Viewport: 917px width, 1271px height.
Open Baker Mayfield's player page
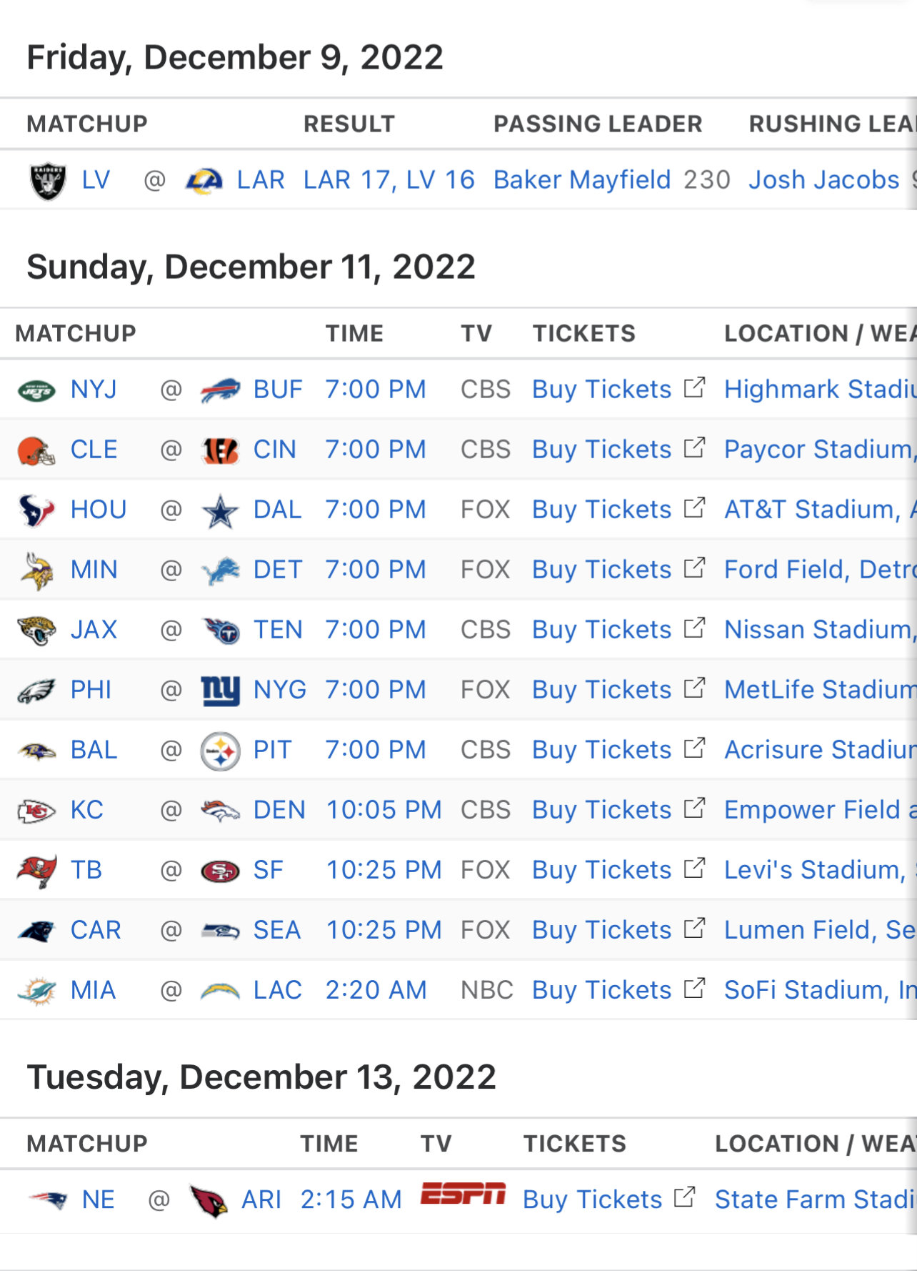582,180
